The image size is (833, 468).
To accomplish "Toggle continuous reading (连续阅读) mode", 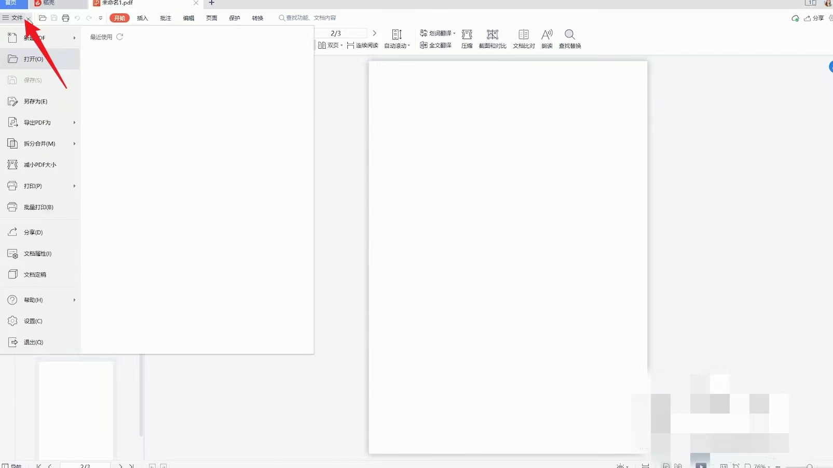I will [362, 46].
